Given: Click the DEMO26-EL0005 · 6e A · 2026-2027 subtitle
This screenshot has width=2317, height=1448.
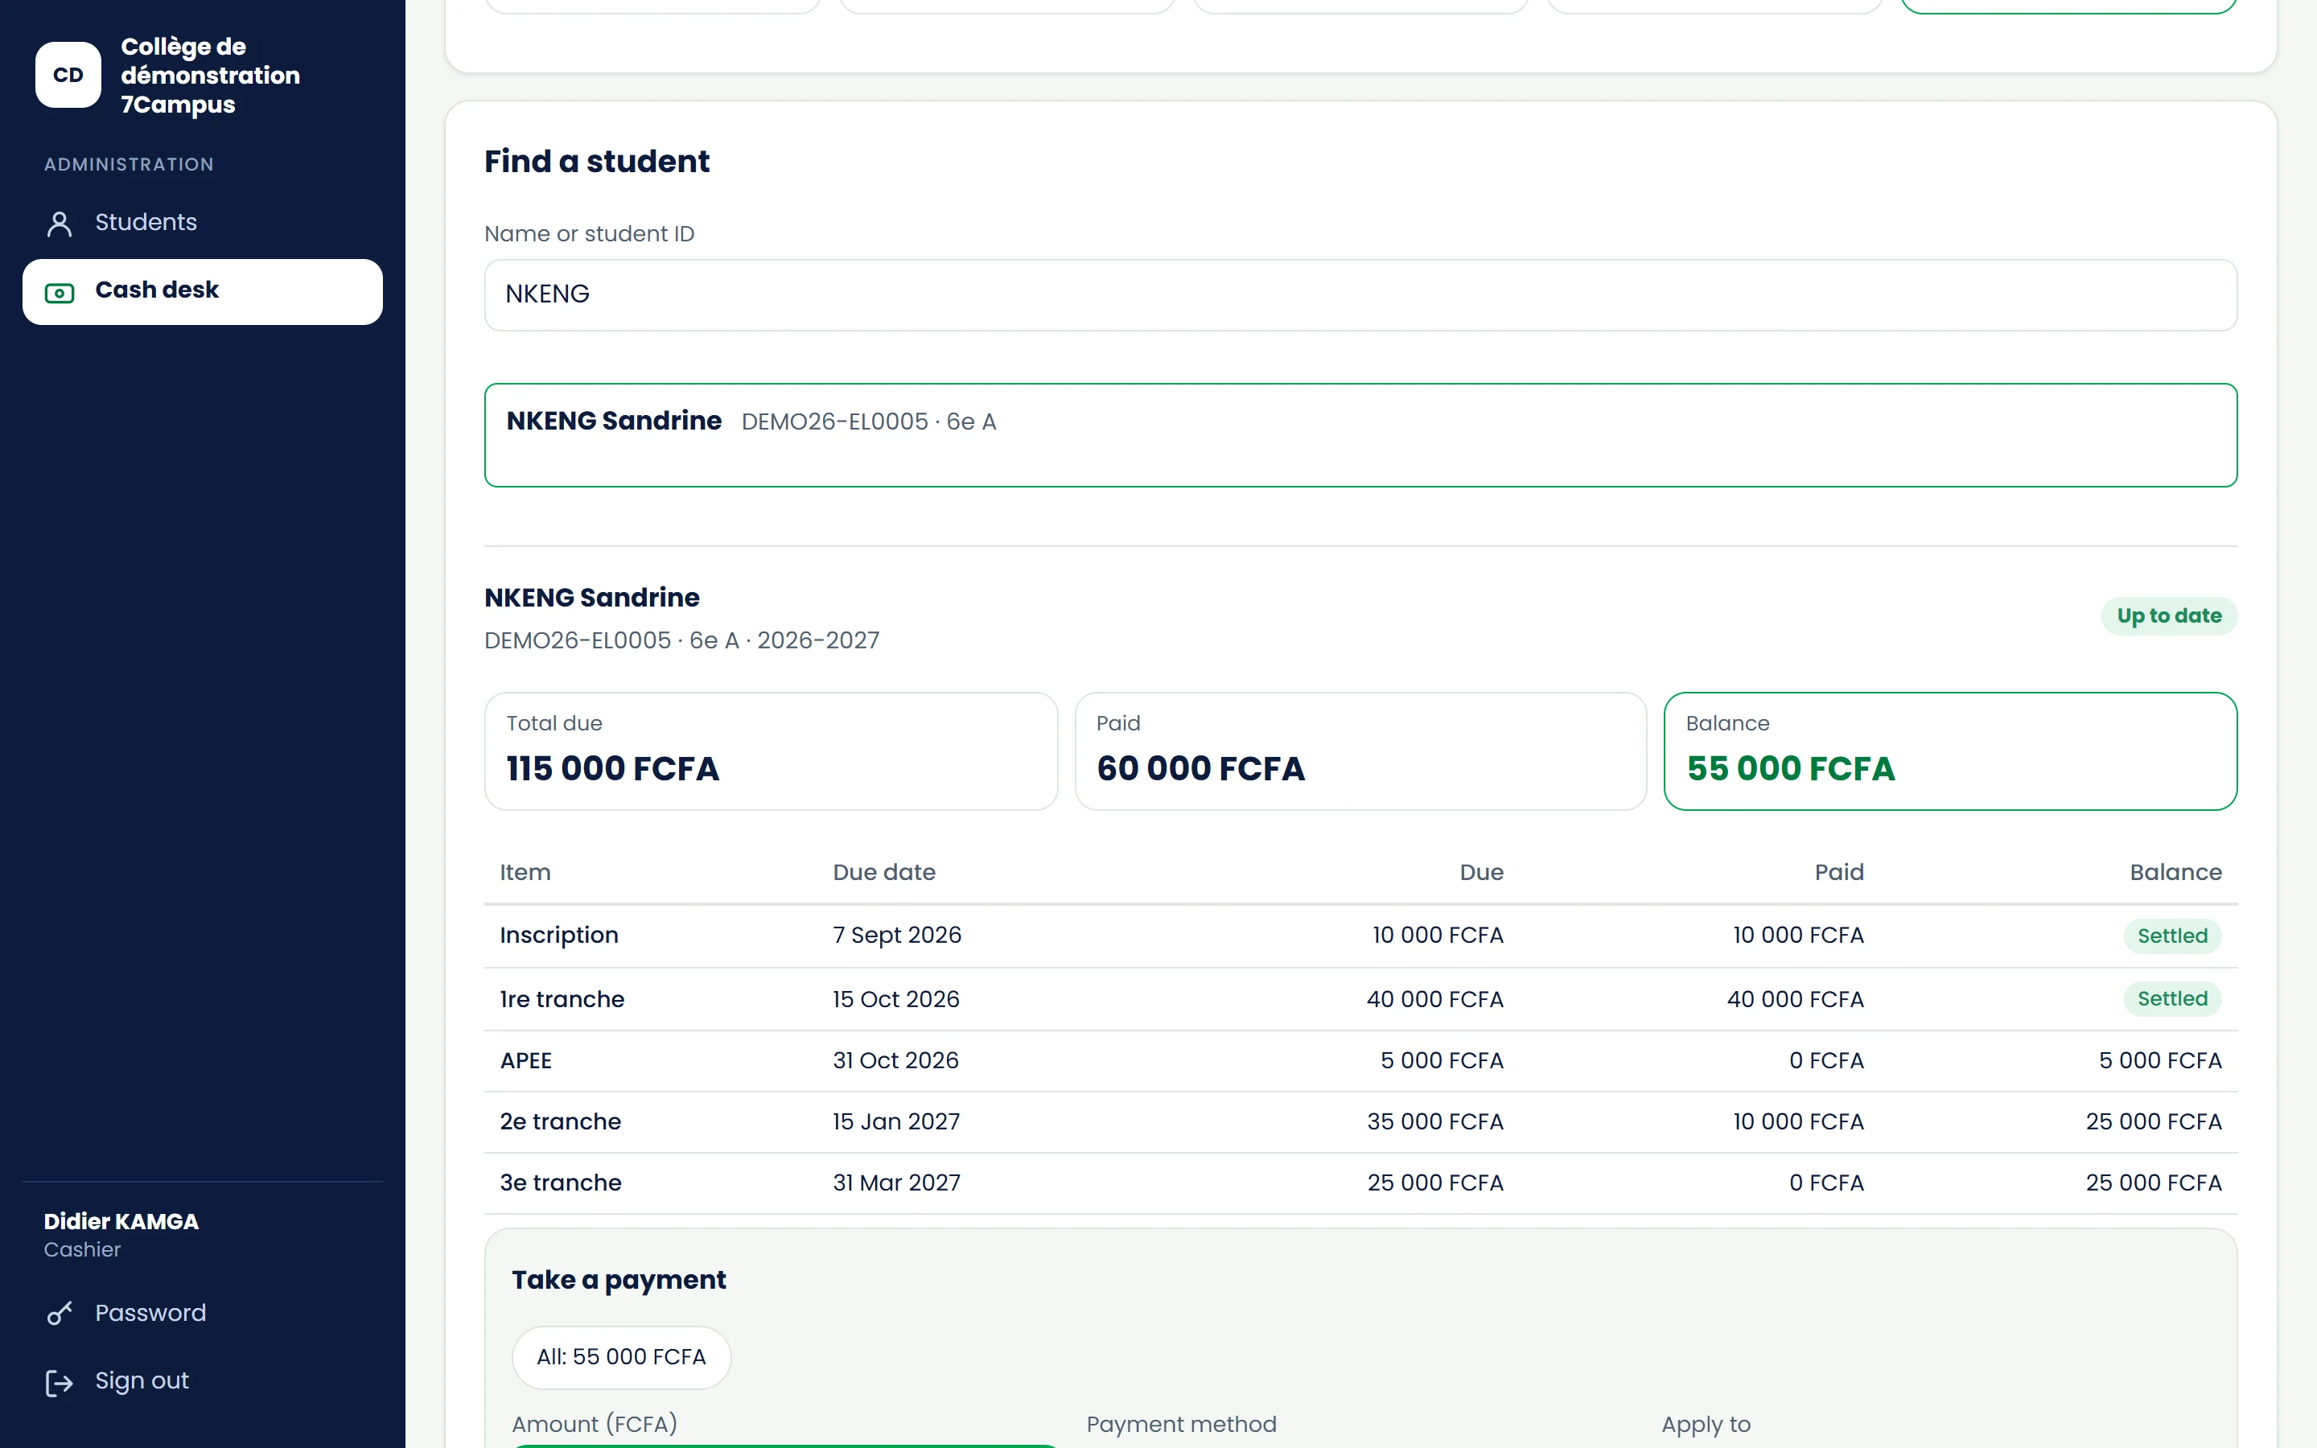Looking at the screenshot, I should (681, 640).
